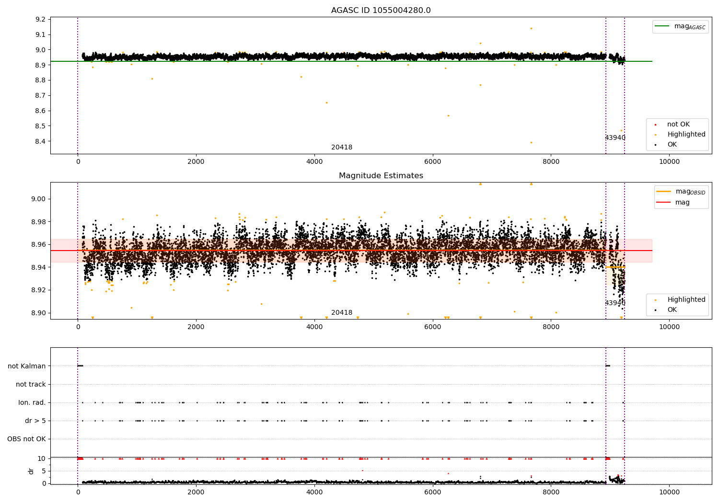Click the 8.4 y-axis tick label
719x503 pixels.
tap(41, 141)
